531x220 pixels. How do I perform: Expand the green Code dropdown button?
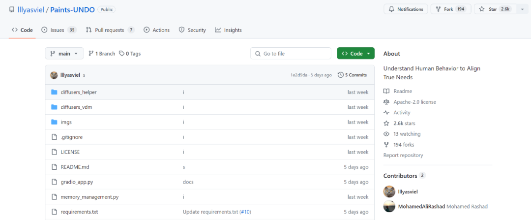(355, 53)
